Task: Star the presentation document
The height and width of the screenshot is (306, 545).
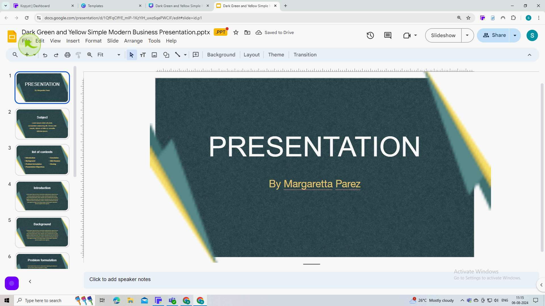Action: tap(236, 33)
